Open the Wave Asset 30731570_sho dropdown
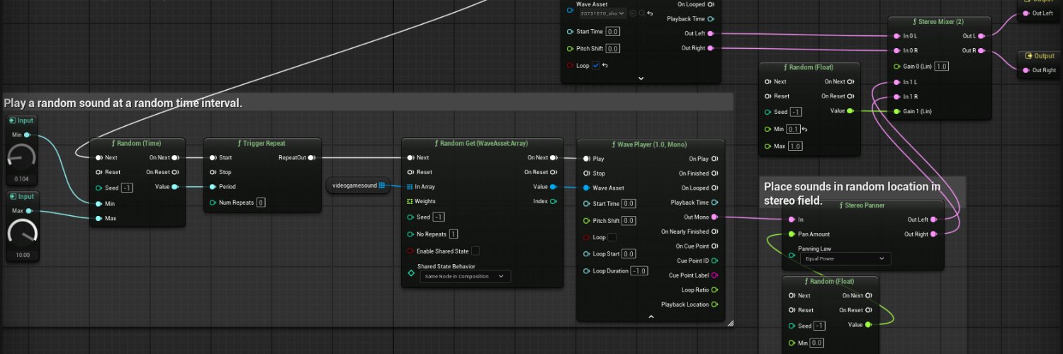Screen dimensions: 1063x354 click(602, 13)
